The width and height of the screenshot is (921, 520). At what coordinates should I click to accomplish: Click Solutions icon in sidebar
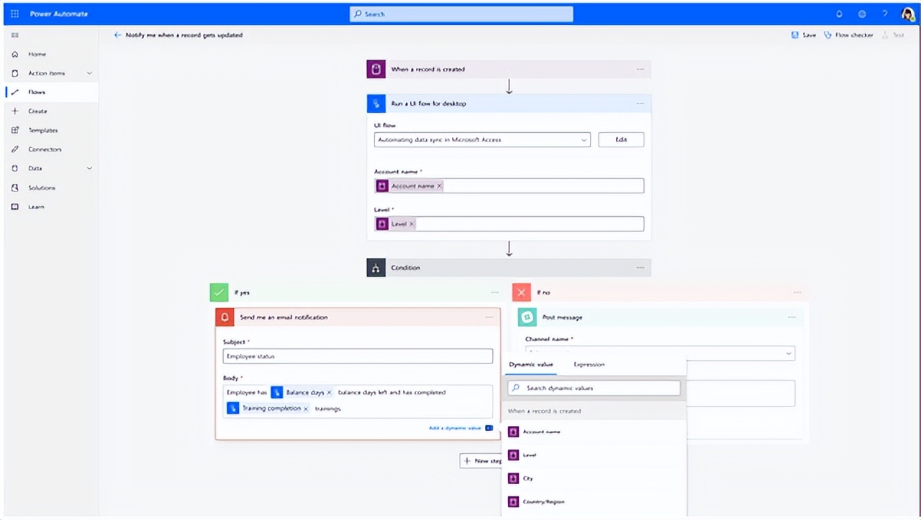pos(15,187)
